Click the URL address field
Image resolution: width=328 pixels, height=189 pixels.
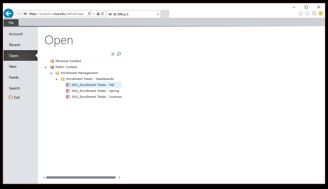[x=57, y=14]
